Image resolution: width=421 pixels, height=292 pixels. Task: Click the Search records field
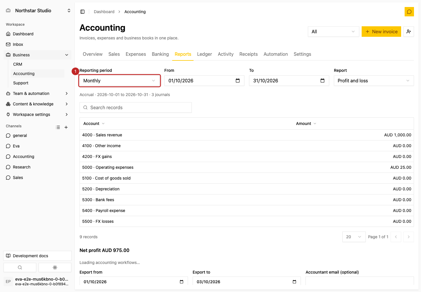click(x=136, y=107)
